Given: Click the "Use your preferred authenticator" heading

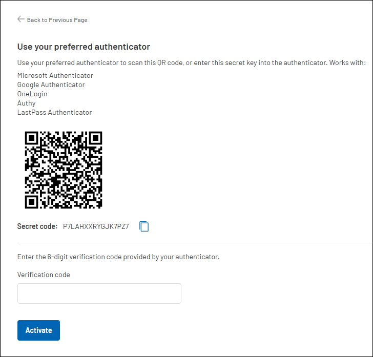Looking at the screenshot, I should (x=84, y=47).
